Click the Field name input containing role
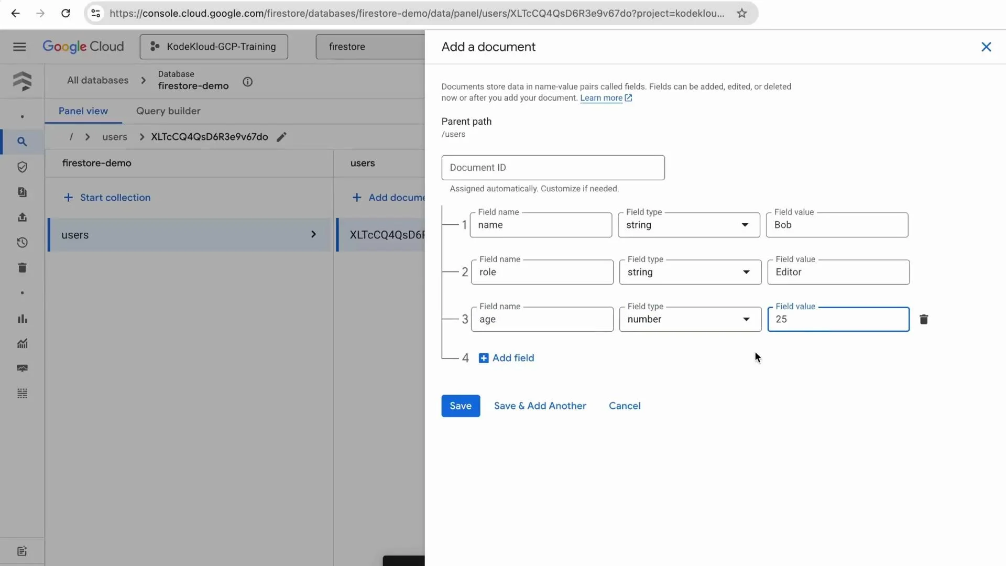 point(542,272)
